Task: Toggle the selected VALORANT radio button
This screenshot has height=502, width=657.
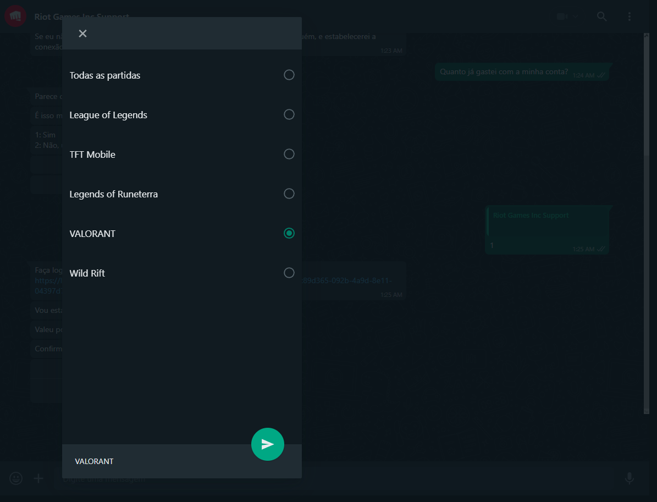Action: tap(289, 233)
